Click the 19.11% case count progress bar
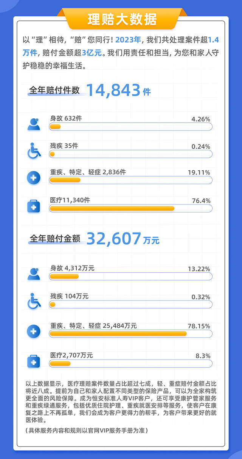Viewport: 242px width, 459px height. click(130, 180)
